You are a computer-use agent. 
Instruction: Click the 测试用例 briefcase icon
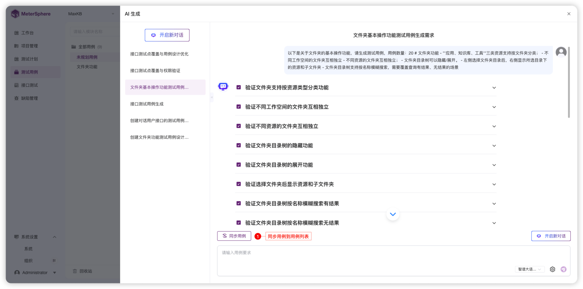pos(16,72)
